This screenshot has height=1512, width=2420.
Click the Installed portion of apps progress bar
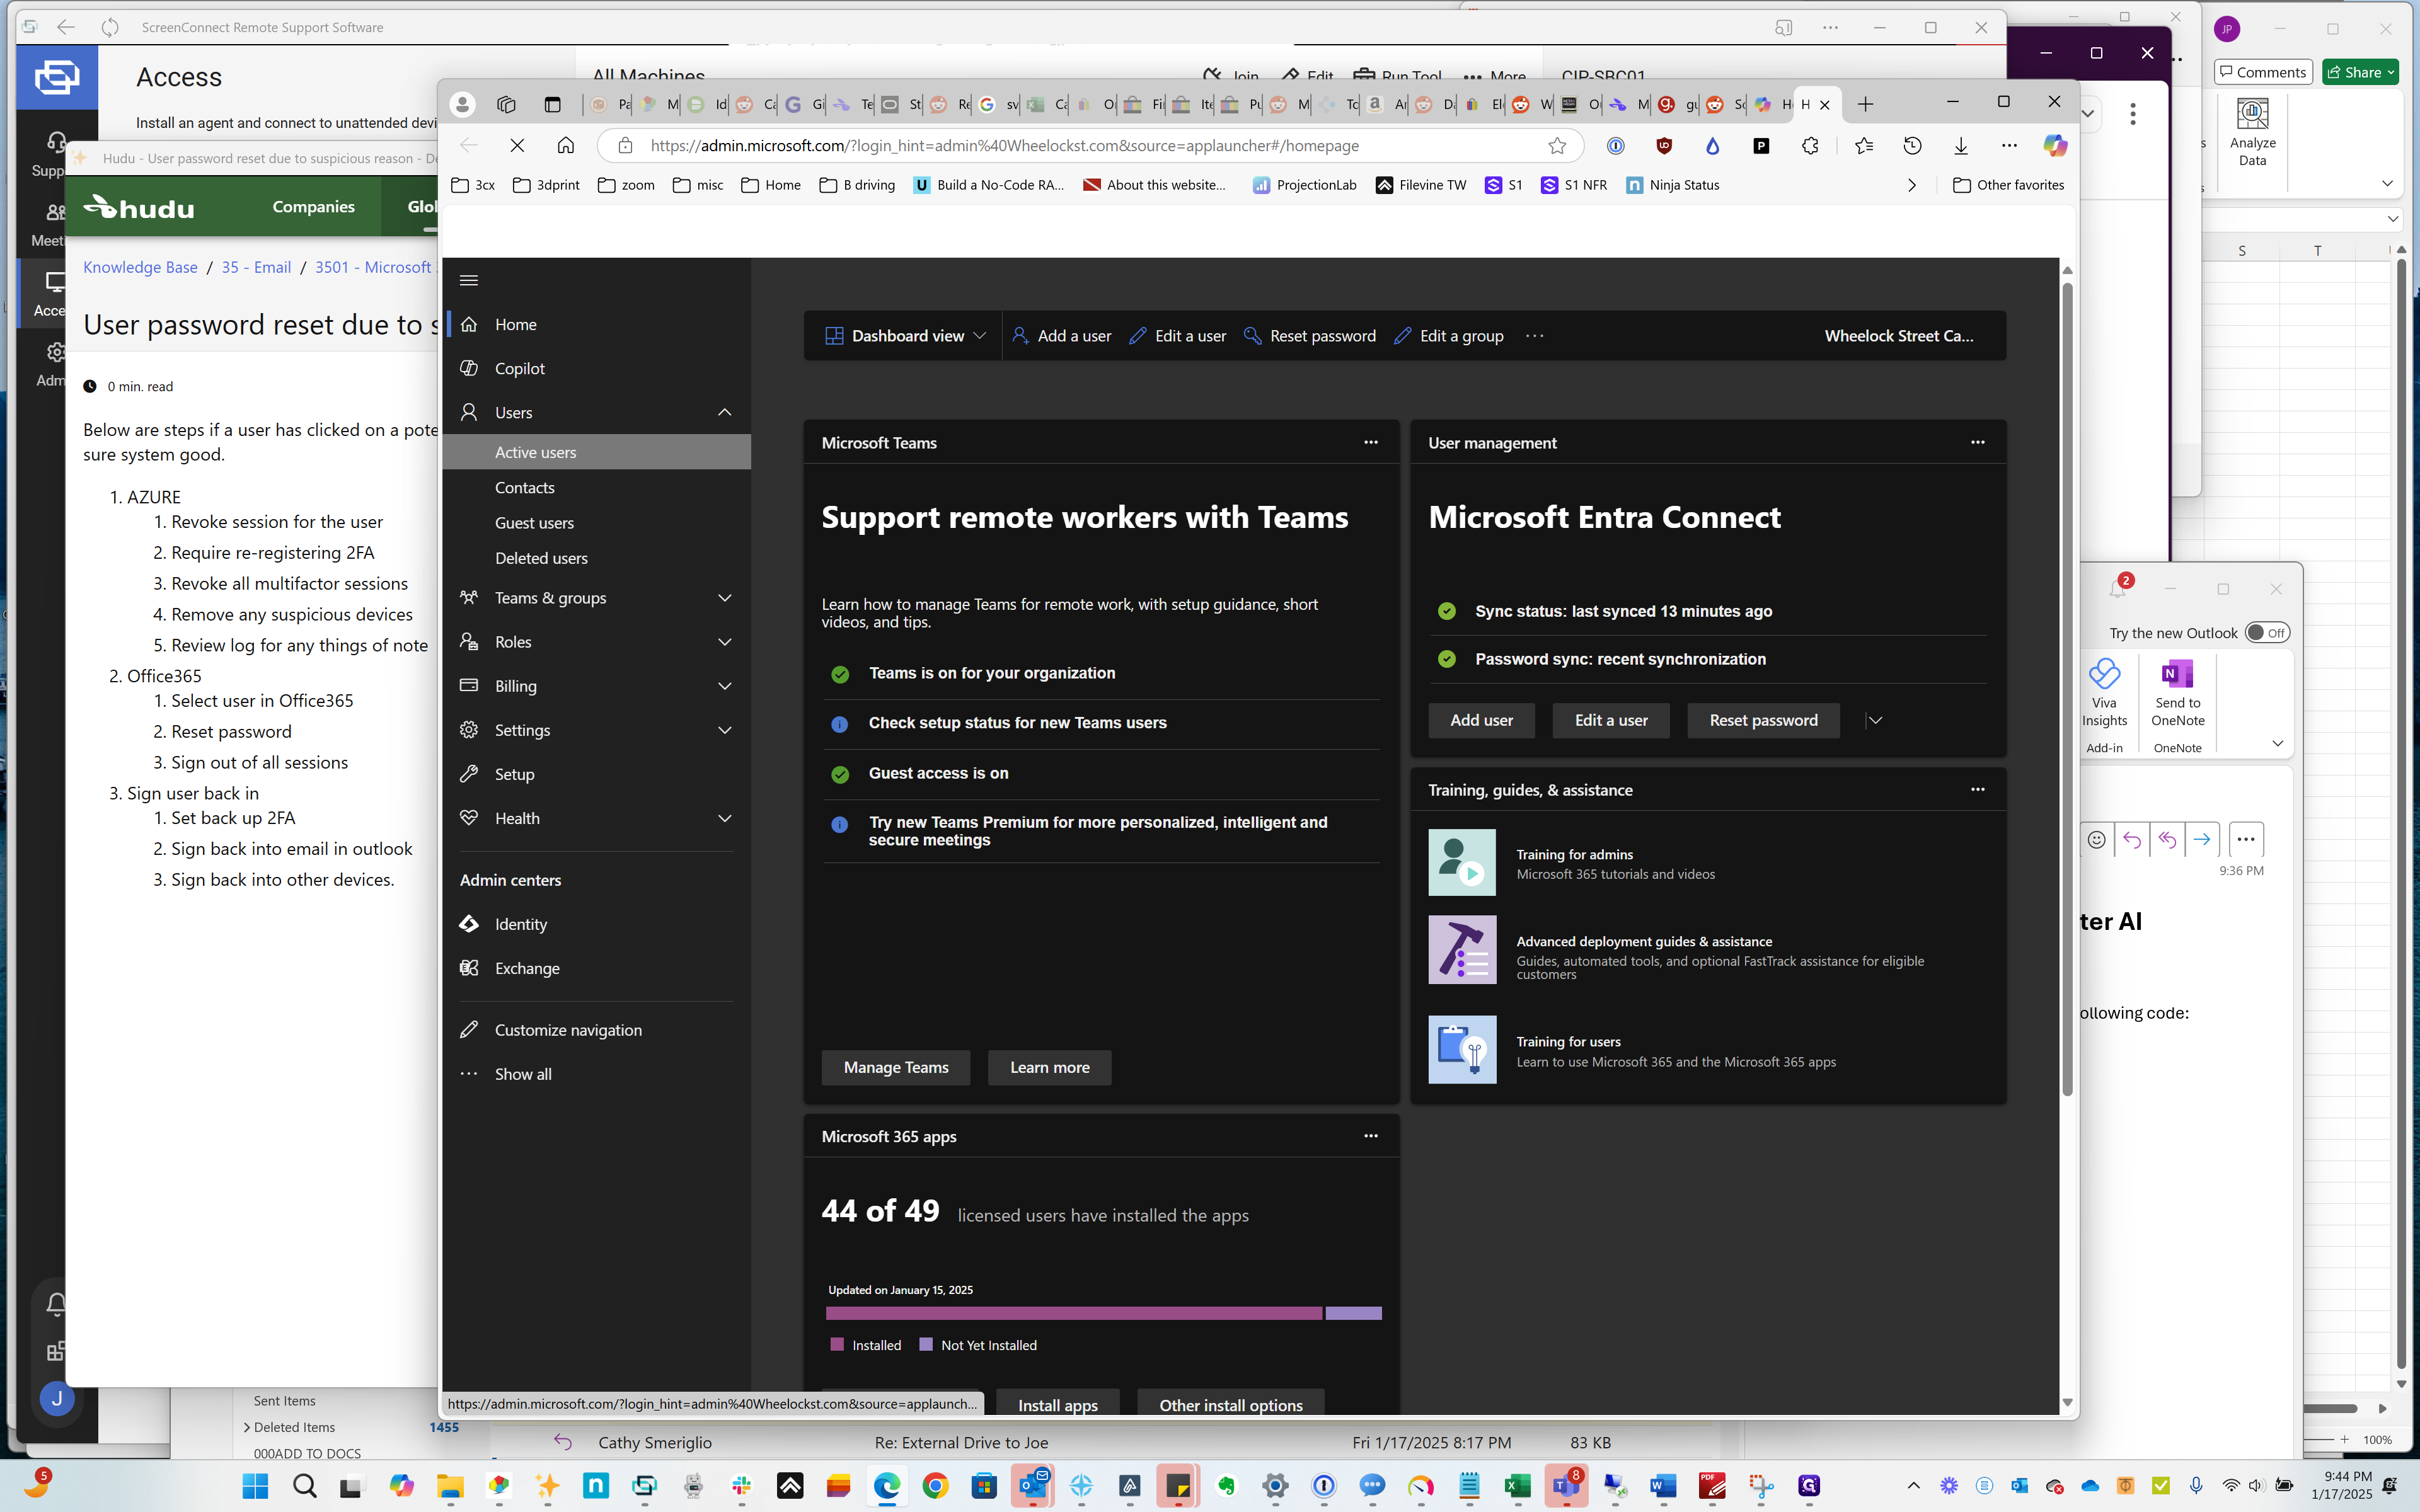pos(1073,1313)
